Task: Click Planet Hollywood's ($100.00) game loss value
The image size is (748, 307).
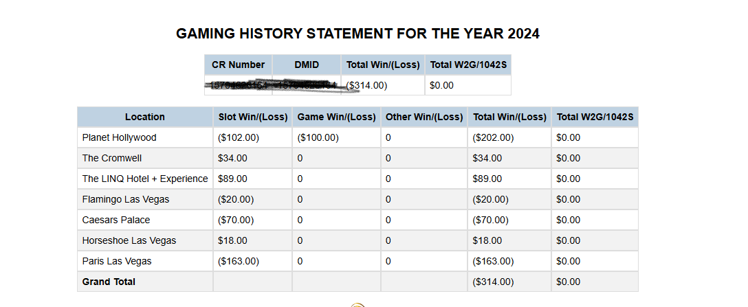Action: coord(318,137)
